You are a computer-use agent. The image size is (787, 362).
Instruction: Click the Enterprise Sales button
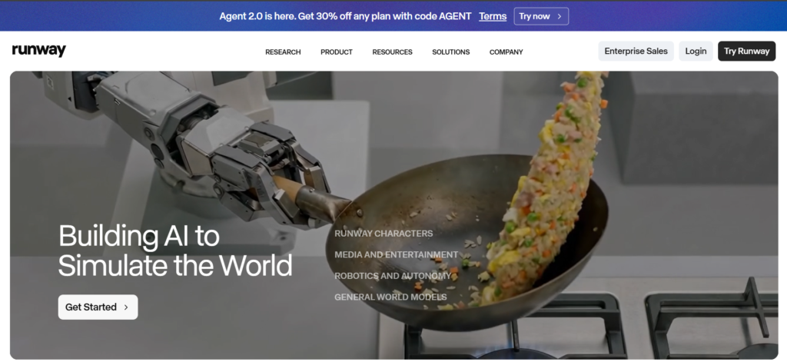tap(636, 51)
